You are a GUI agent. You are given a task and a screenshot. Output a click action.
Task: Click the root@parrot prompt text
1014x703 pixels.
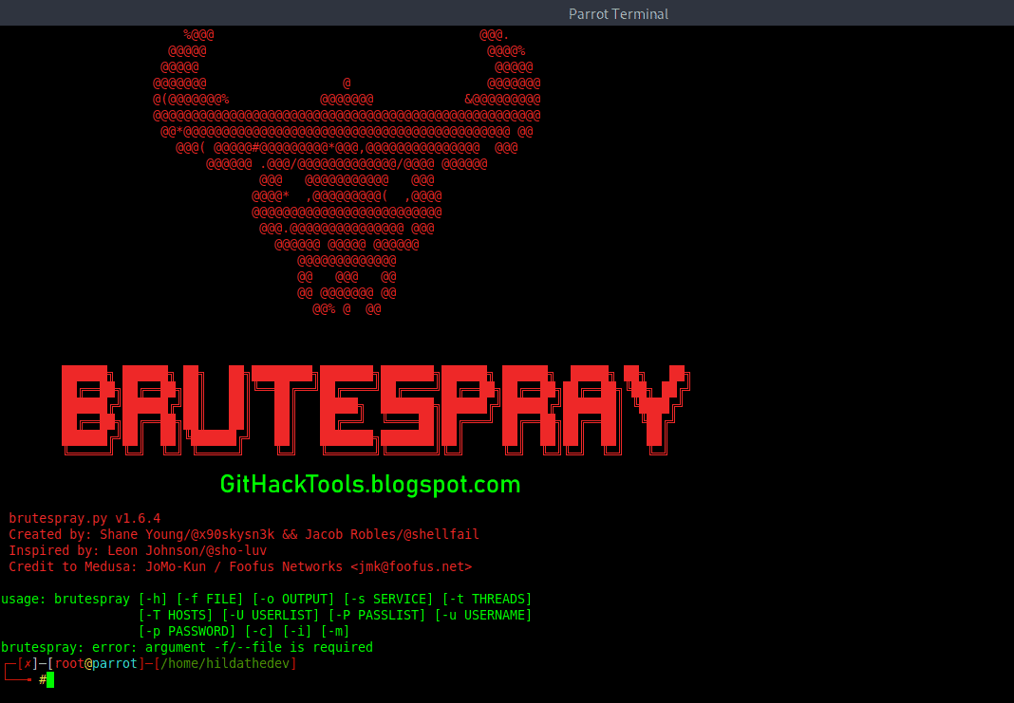96,663
